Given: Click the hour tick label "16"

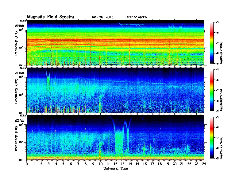Looking at the screenshot, I should [145, 164].
